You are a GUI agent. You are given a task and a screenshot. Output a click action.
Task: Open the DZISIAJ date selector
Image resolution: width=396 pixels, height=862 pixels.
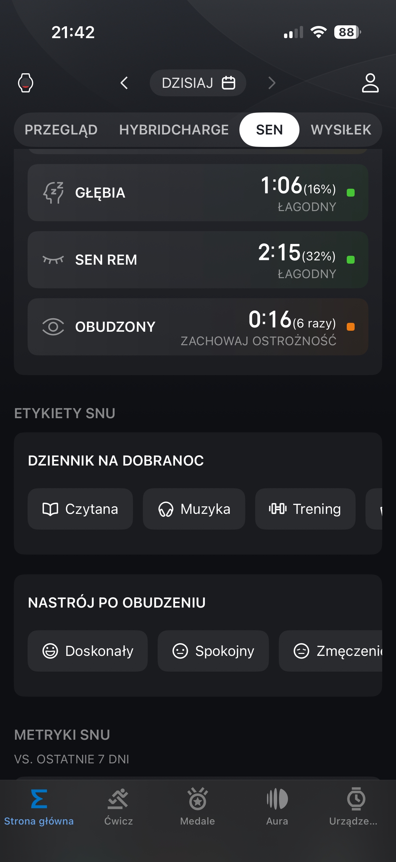click(198, 83)
